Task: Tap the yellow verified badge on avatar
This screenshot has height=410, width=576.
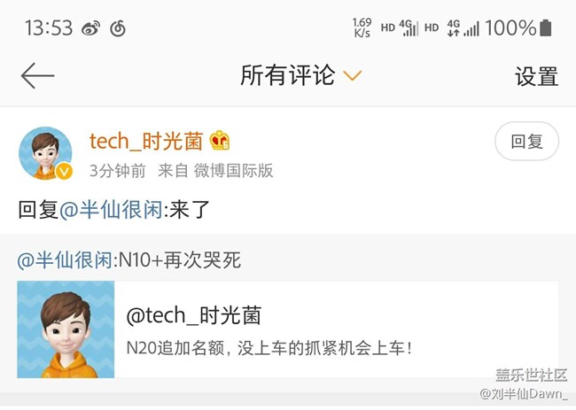Action: coord(64,172)
